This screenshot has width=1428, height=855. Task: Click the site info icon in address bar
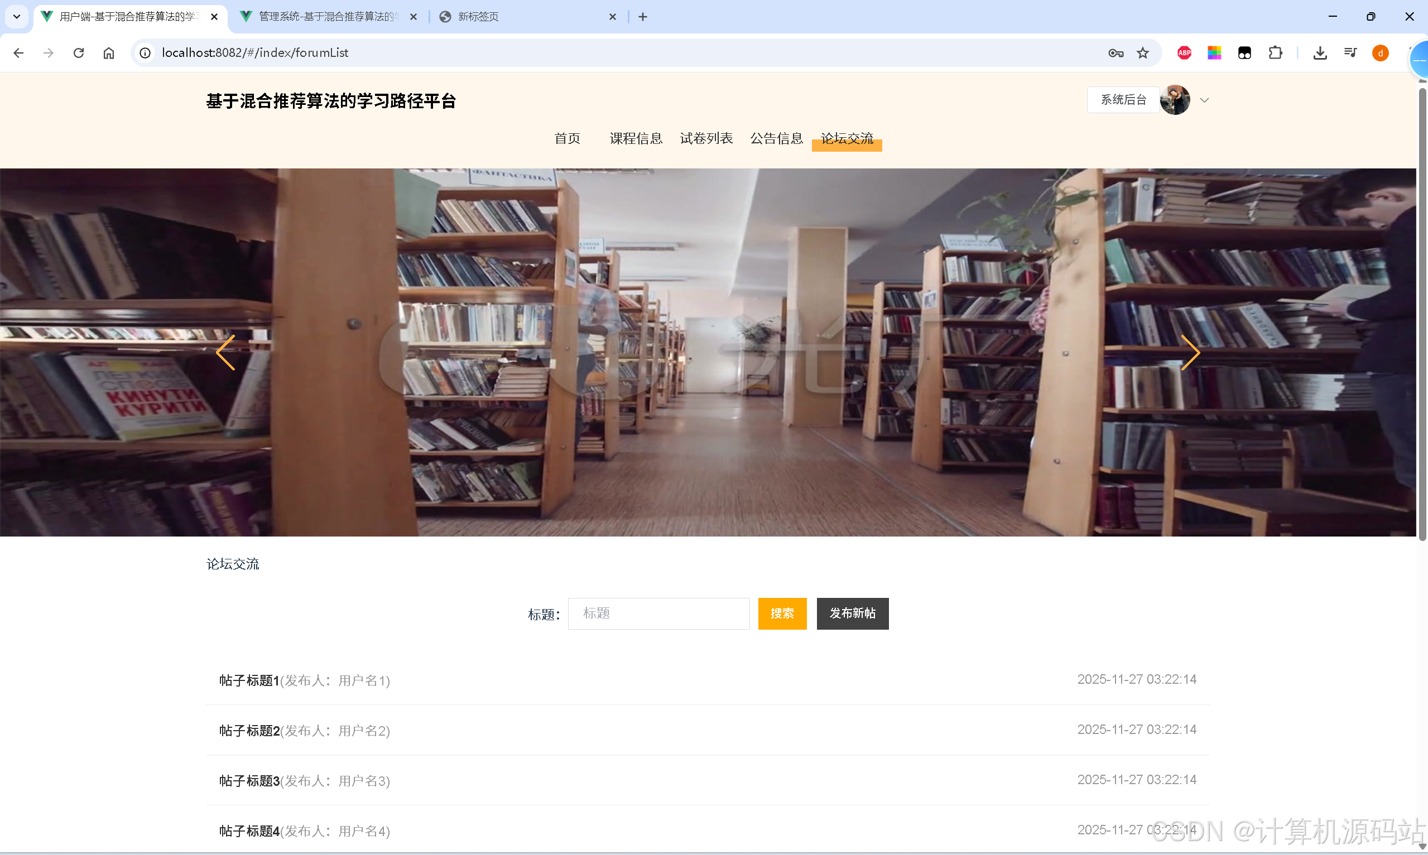pos(145,52)
